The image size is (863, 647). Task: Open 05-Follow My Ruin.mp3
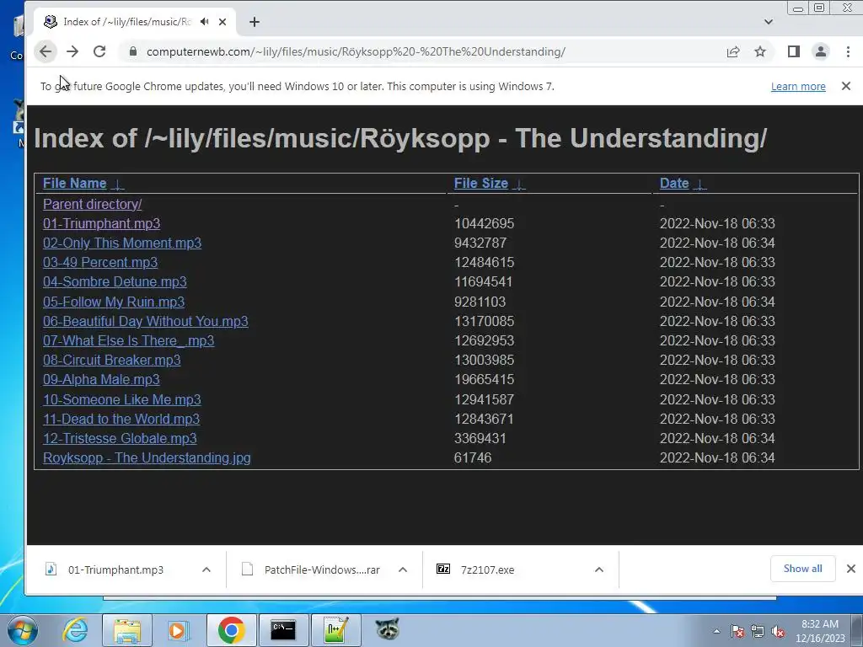point(114,302)
